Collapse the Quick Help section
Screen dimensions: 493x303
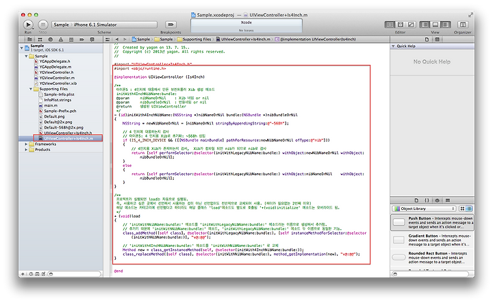click(x=393, y=46)
